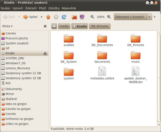
Task: Open the Icevela na gorgon bookmark
Action: click(x=25, y=109)
